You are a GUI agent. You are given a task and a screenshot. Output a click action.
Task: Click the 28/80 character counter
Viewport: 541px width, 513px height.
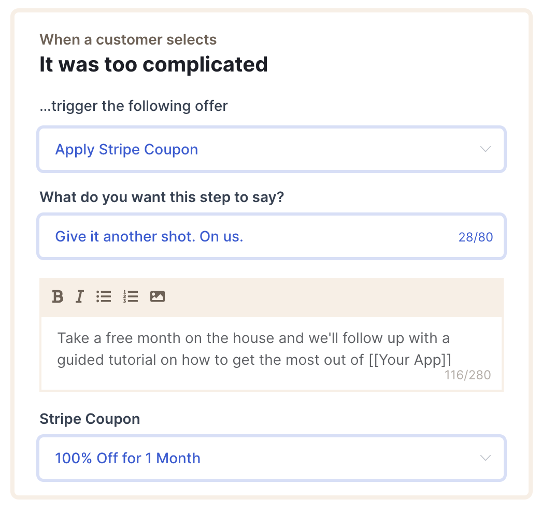pyautogui.click(x=475, y=237)
